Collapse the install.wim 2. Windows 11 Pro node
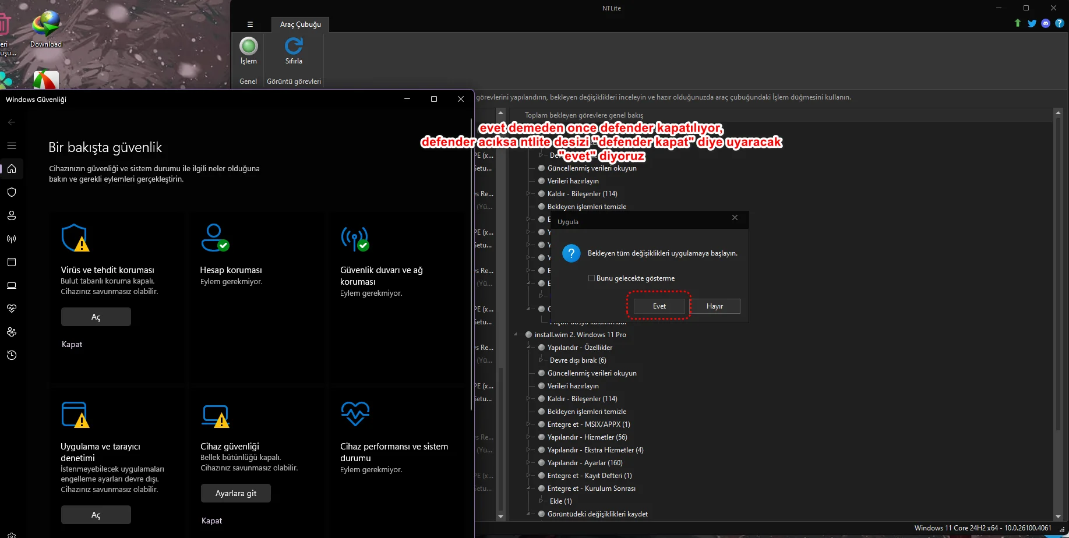Screen dimensions: 1069x538 click(x=516, y=335)
